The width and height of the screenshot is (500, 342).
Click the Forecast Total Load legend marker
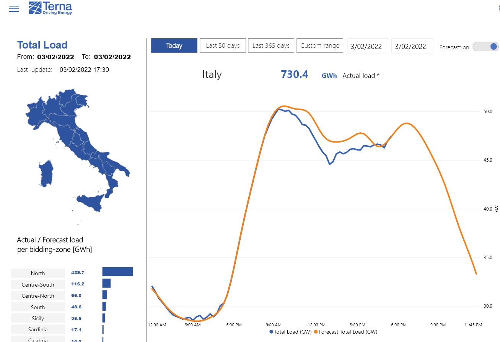316,332
